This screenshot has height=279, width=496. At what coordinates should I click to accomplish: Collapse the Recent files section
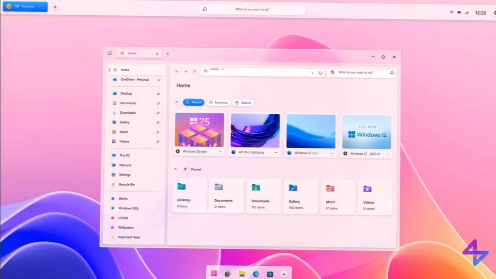[177, 102]
